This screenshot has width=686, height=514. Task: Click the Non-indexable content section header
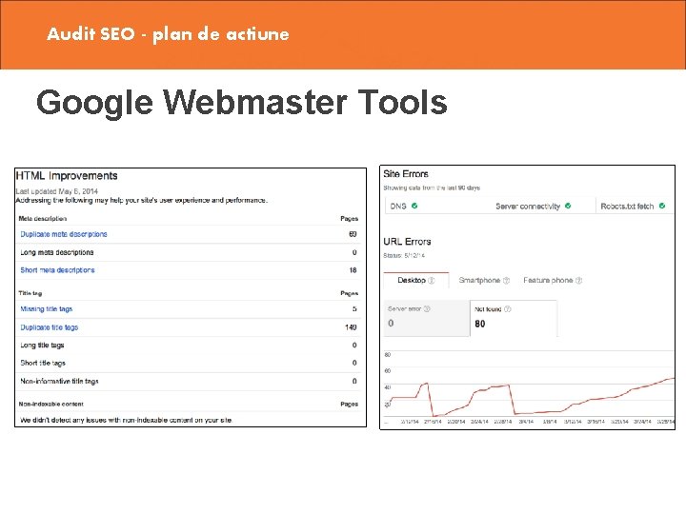[50, 404]
